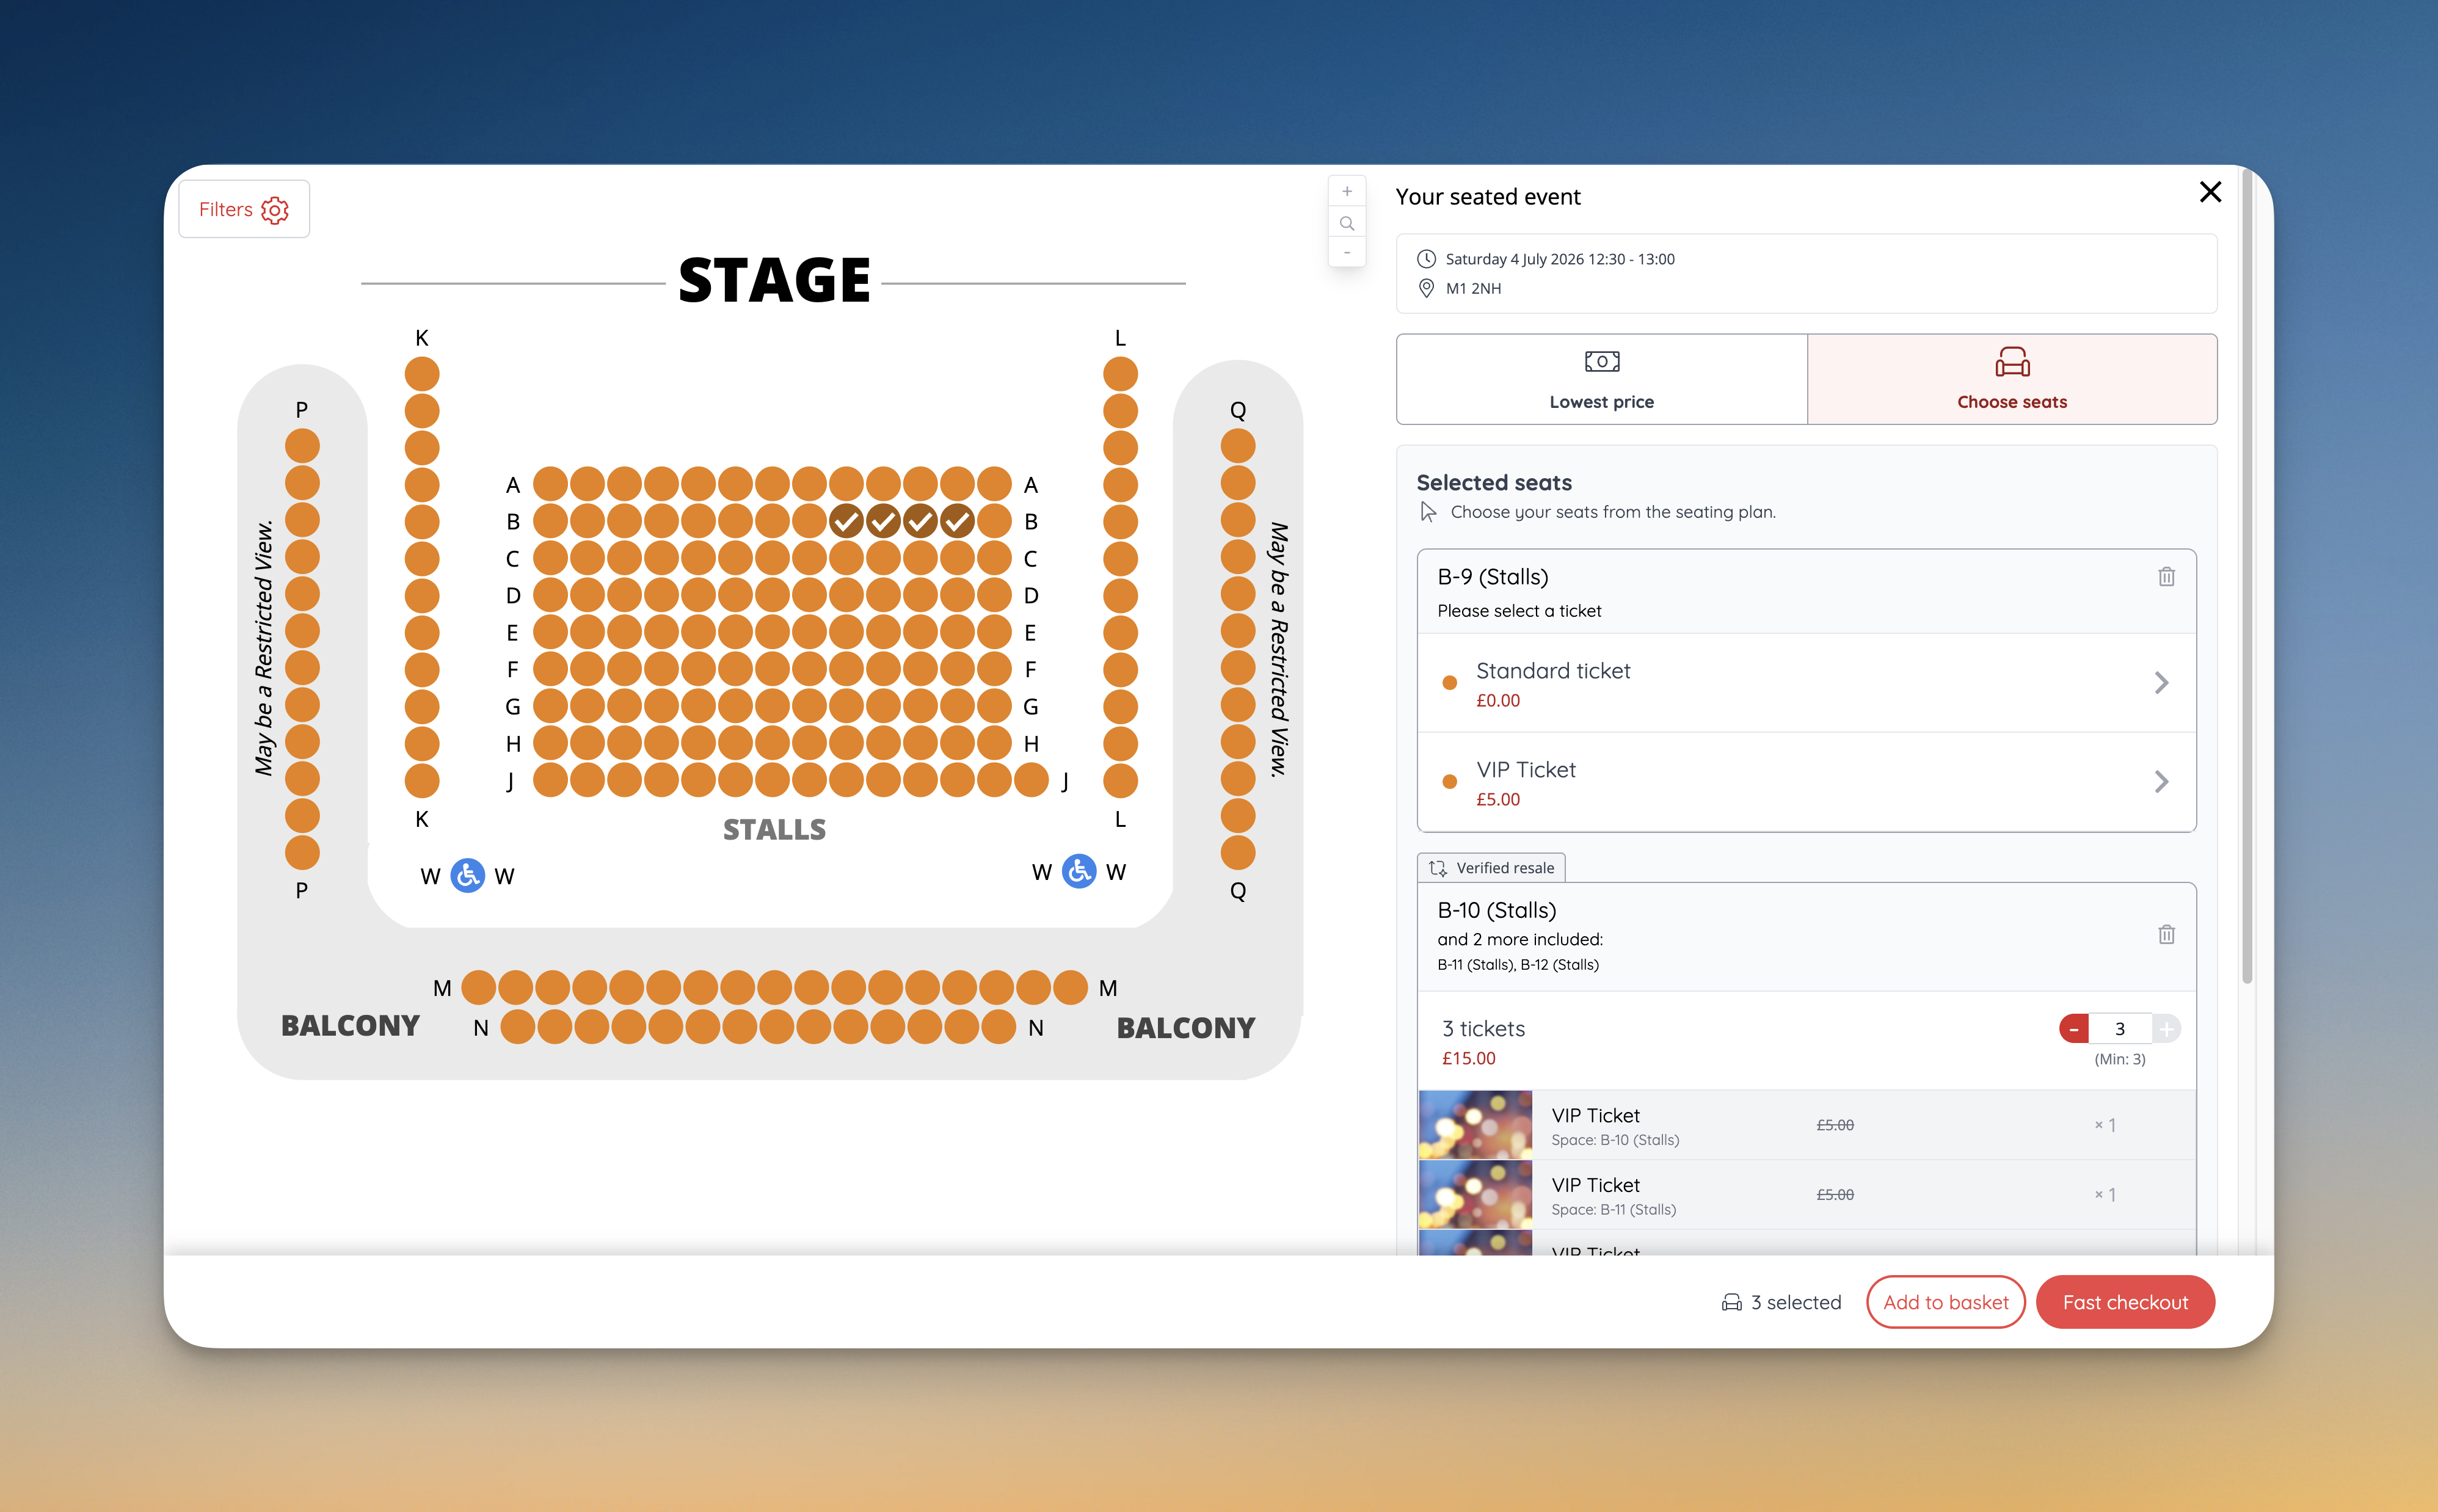Delete seat B-9 with trash icon
Screen dimensions: 2438x1512
pos(2166,577)
